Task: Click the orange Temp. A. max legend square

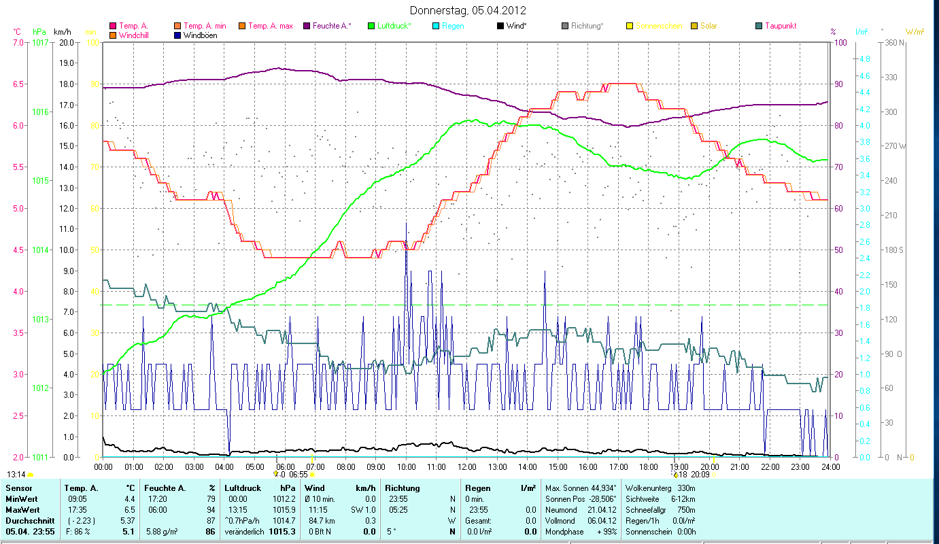Action: pyautogui.click(x=241, y=27)
